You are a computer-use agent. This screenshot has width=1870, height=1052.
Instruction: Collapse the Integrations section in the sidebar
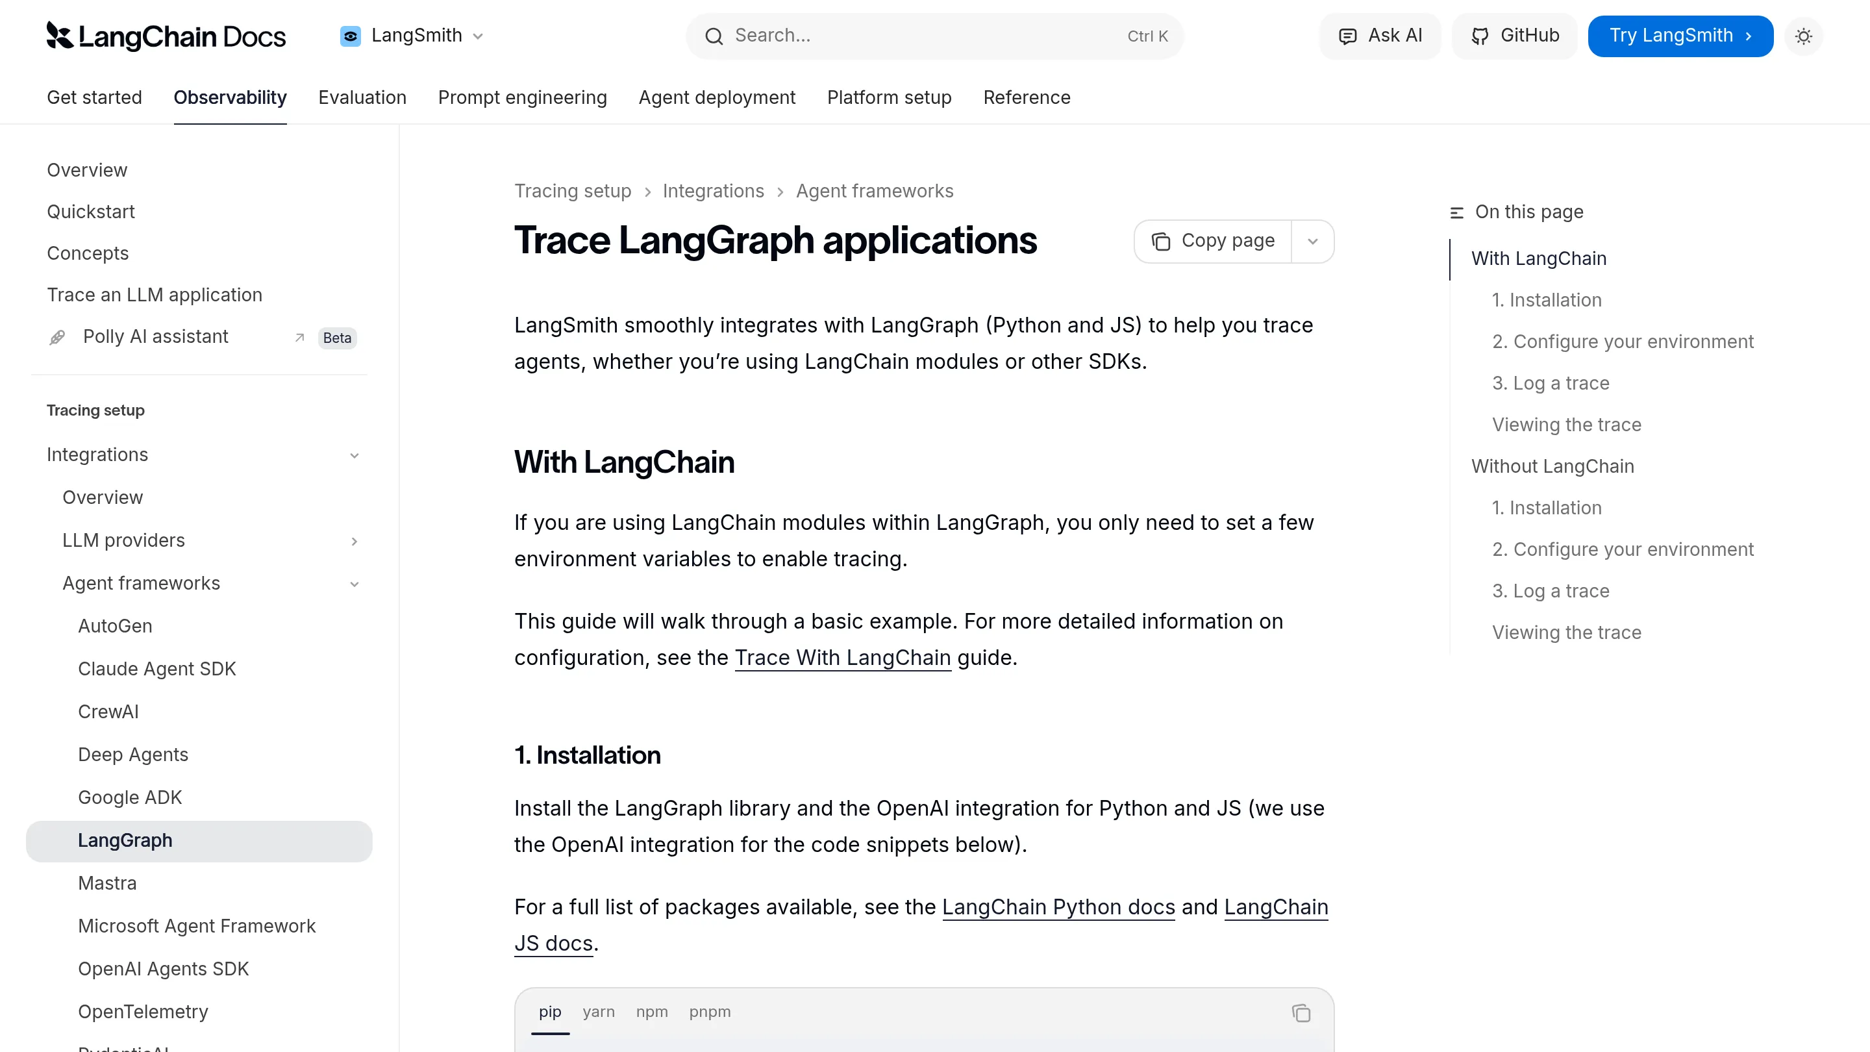point(355,455)
